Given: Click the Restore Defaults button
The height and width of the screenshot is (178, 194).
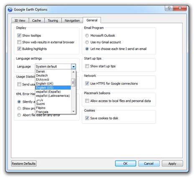Looking at the screenshot, I should pos(24,163).
